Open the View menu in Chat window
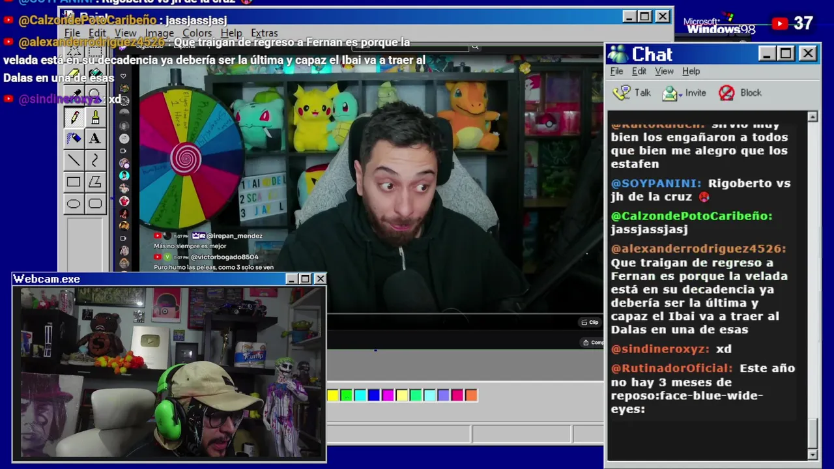The image size is (834, 469). (x=664, y=71)
